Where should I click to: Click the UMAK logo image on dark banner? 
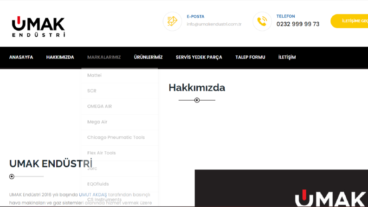(330, 198)
